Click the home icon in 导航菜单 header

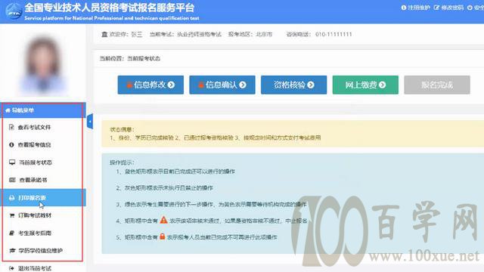point(8,110)
